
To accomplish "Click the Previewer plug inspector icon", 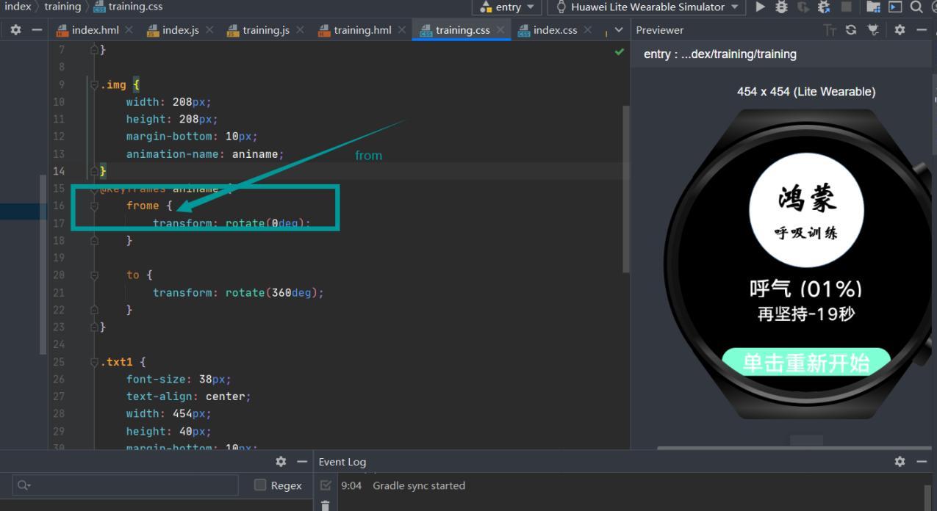I will pos(874,30).
